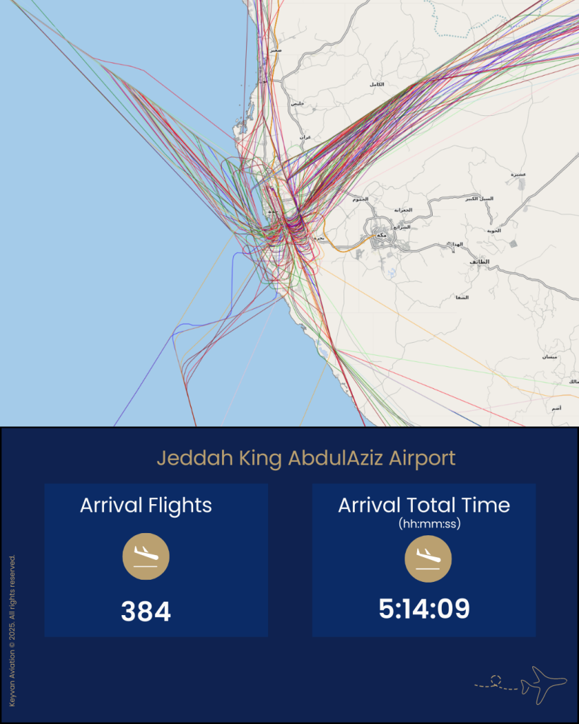Click the الجموم town label on the map

point(361,200)
